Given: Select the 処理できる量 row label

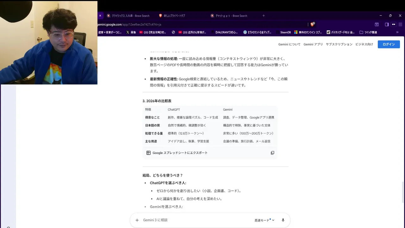Looking at the screenshot, I should point(154,133).
